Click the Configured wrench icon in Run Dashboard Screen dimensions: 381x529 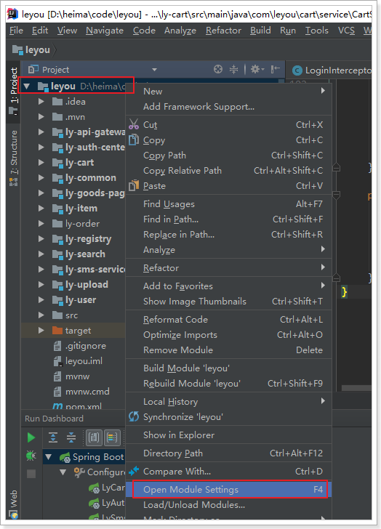tap(79, 472)
